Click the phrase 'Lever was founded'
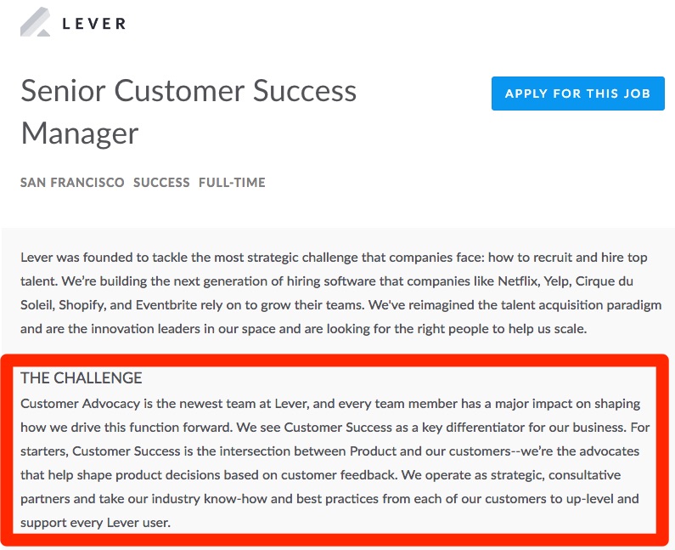 (x=76, y=258)
